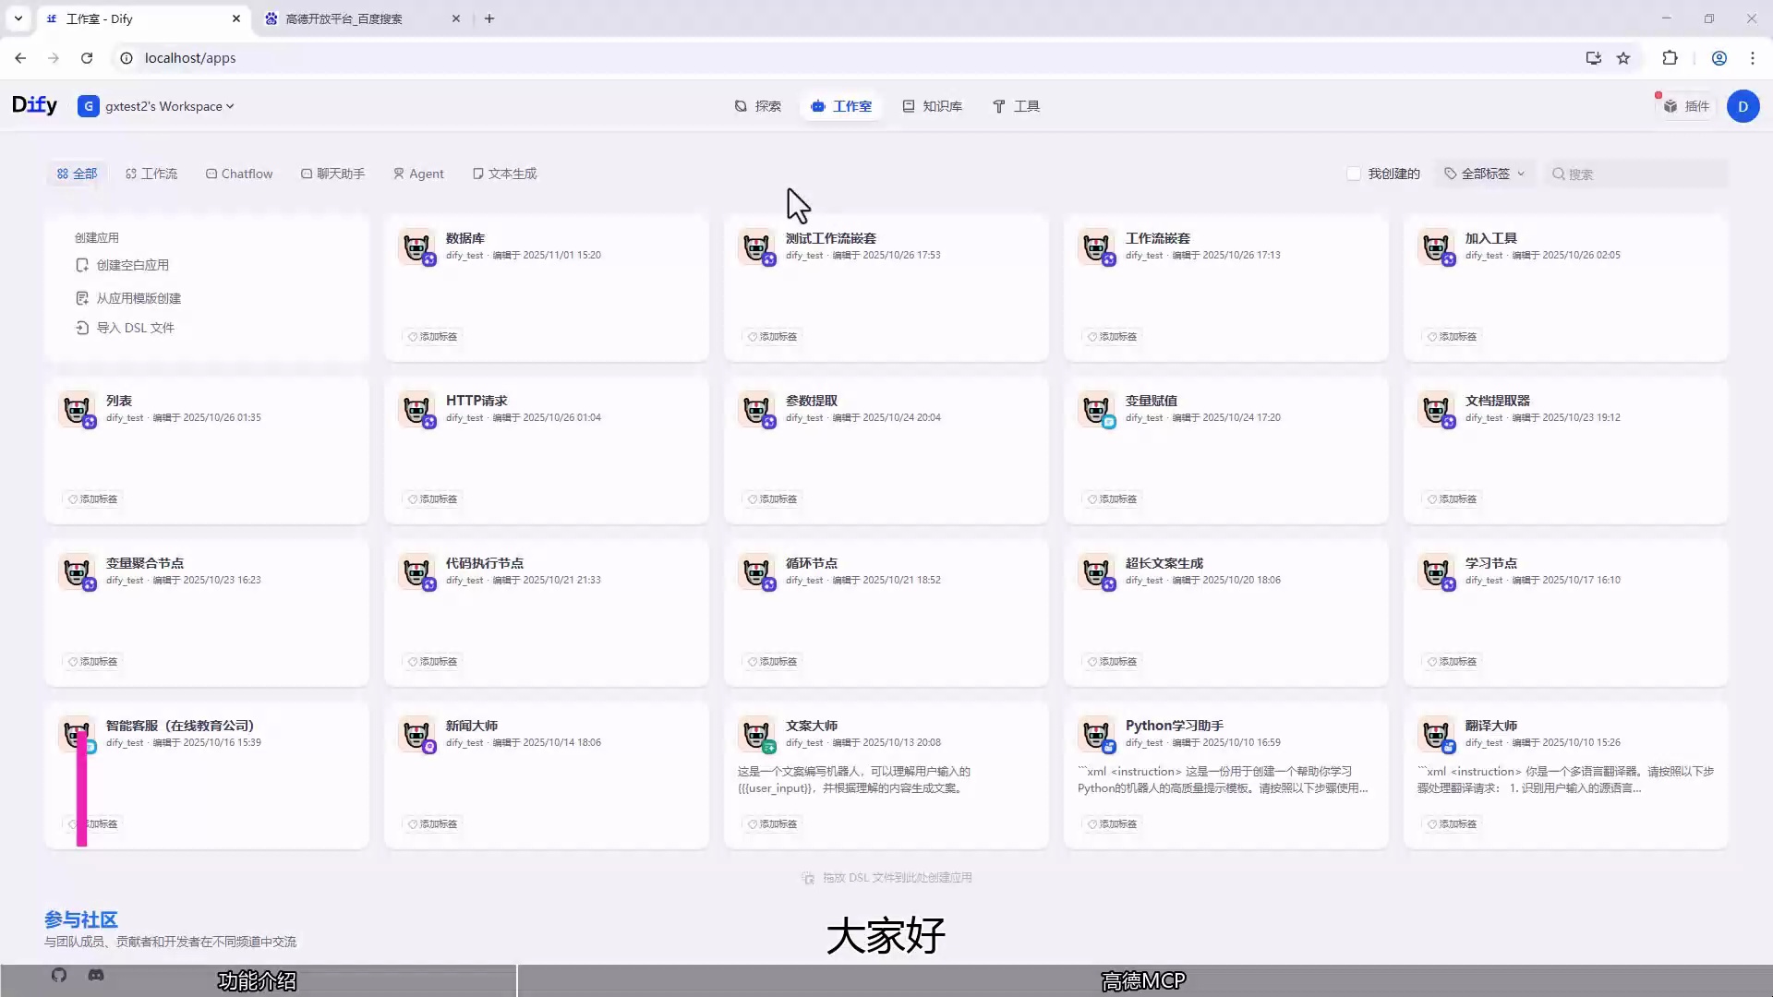1773x997 pixels.
Task: Filter apps by 工作流
Action: [151, 174]
